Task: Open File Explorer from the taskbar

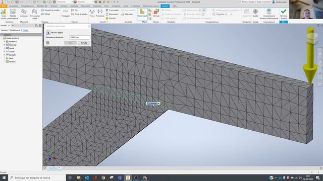Action: point(79,177)
